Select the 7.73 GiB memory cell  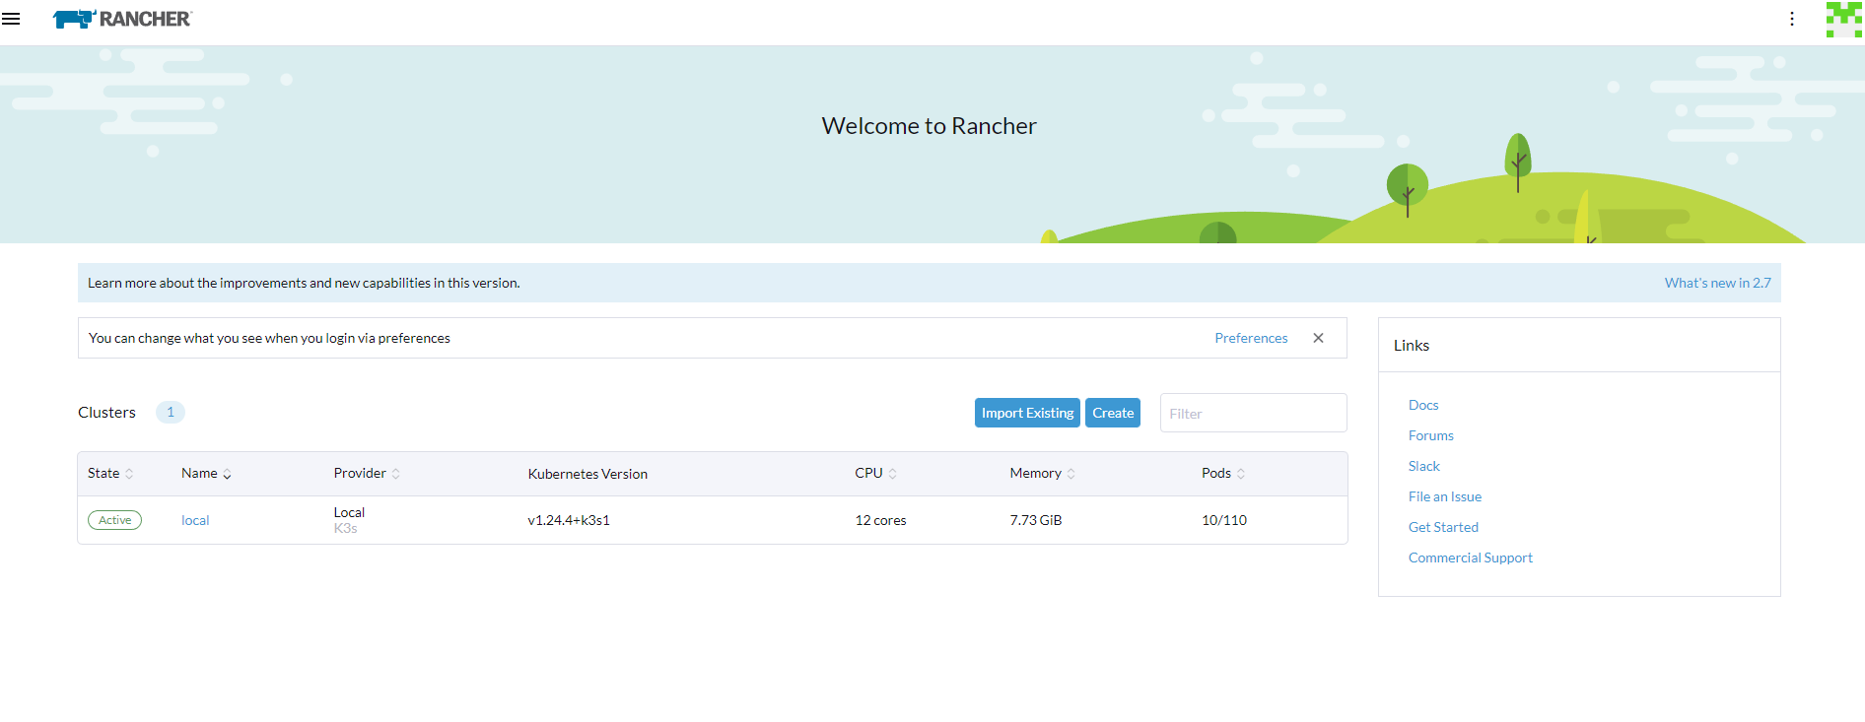point(1035,520)
